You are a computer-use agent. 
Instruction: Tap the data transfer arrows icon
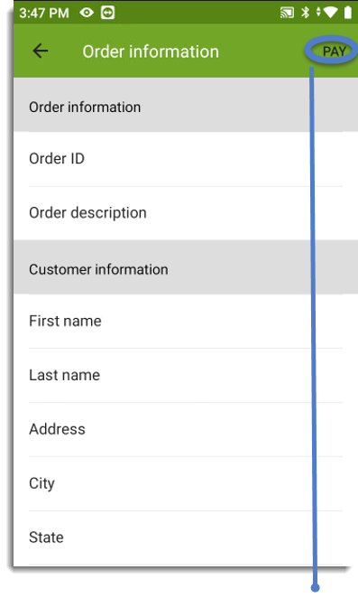tap(318, 12)
